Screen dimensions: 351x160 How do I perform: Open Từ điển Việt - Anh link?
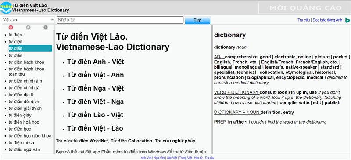click(x=96, y=75)
